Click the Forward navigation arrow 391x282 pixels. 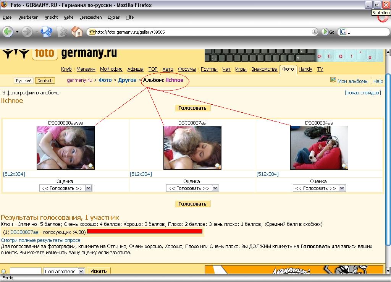coord(27,32)
